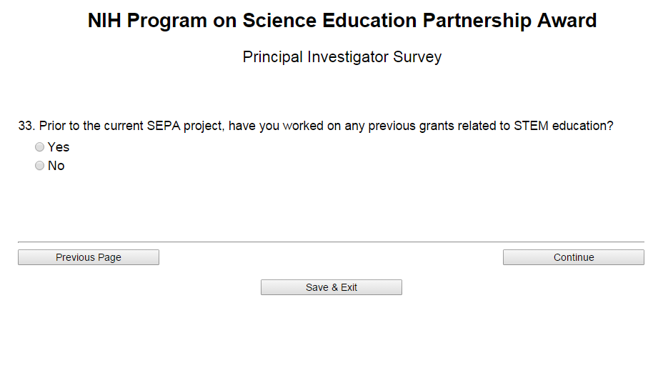Click the Continue button
The height and width of the screenshot is (383, 663).
[x=573, y=257]
